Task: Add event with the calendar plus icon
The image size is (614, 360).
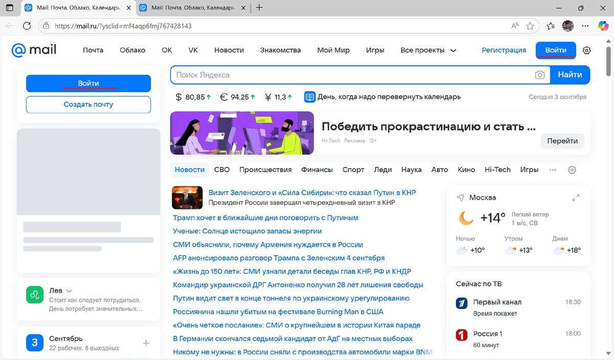Action: pyautogui.click(x=146, y=343)
